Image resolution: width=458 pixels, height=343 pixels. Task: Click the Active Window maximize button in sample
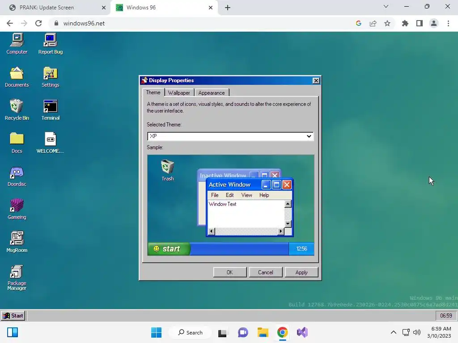pos(276,184)
